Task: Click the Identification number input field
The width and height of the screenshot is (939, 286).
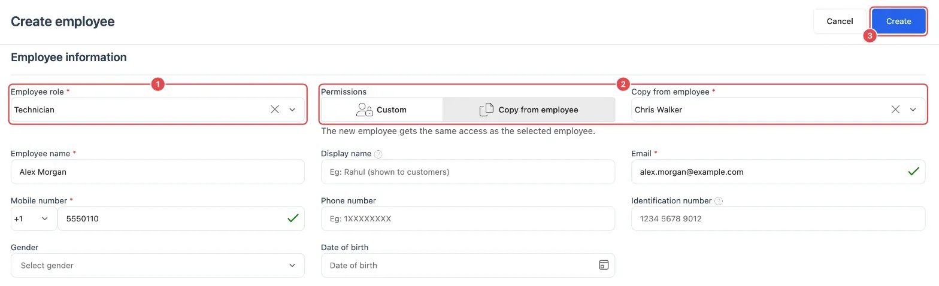Action: pos(778,218)
